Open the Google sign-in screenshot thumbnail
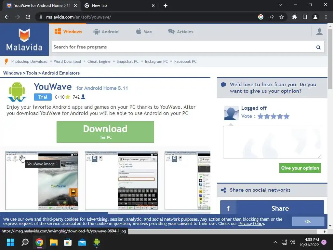Screen dimensions: 333x250 tap(122, 181)
